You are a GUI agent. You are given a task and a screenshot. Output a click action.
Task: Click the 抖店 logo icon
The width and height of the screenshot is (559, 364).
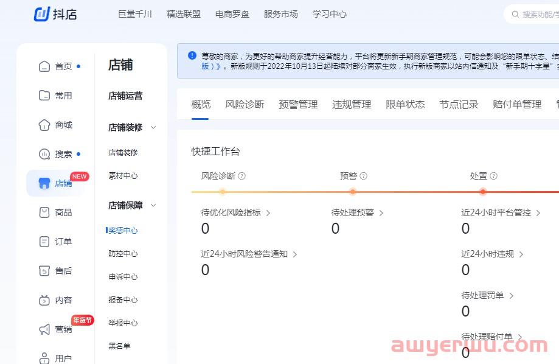click(41, 13)
